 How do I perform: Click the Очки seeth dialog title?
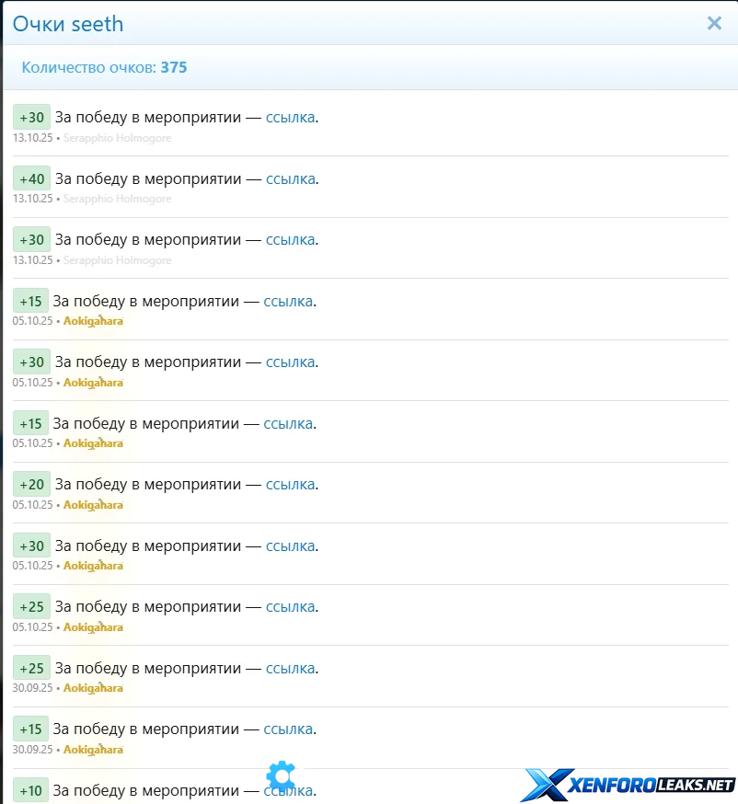click(x=68, y=23)
